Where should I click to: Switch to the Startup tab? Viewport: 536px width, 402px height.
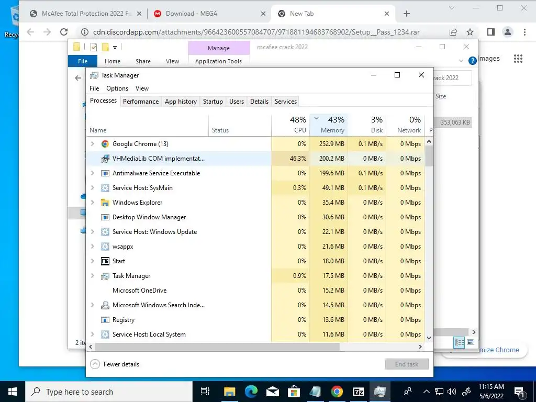coord(213,102)
